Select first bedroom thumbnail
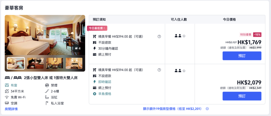Screen dimensions: 271x116 coord(16,63)
